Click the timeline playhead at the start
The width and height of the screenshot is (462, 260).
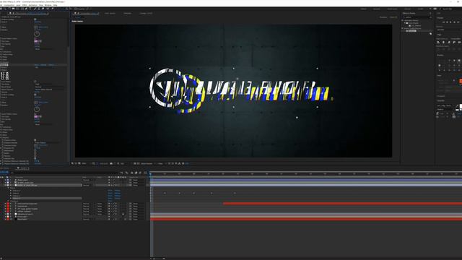tap(150, 174)
